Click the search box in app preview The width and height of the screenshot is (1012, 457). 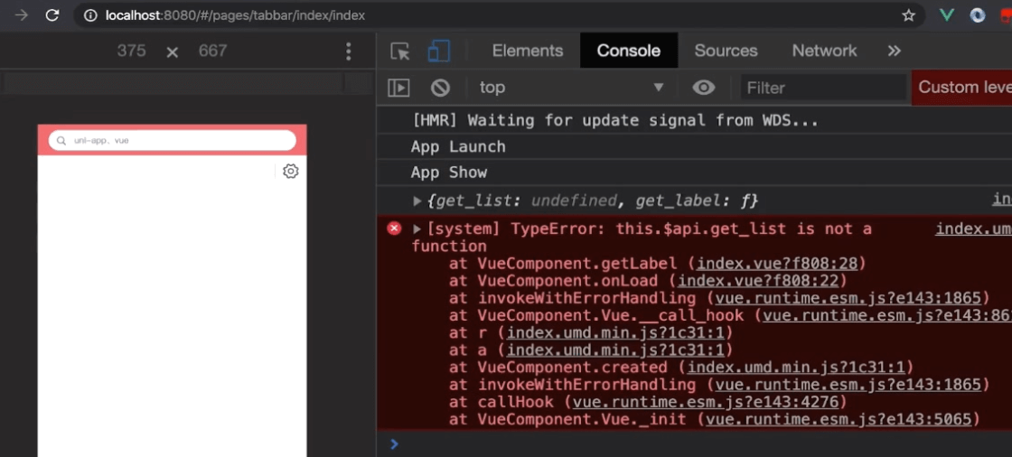click(x=173, y=140)
